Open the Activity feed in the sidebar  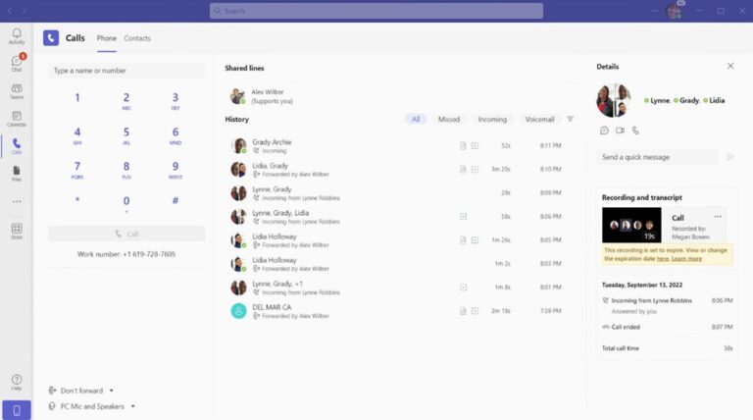pyautogui.click(x=17, y=35)
